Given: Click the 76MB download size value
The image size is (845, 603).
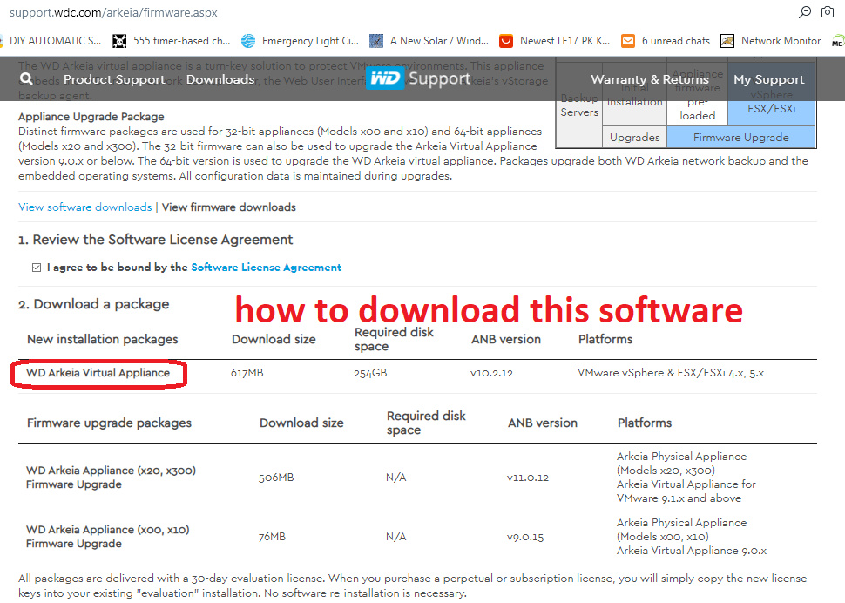Looking at the screenshot, I should click(x=272, y=537).
